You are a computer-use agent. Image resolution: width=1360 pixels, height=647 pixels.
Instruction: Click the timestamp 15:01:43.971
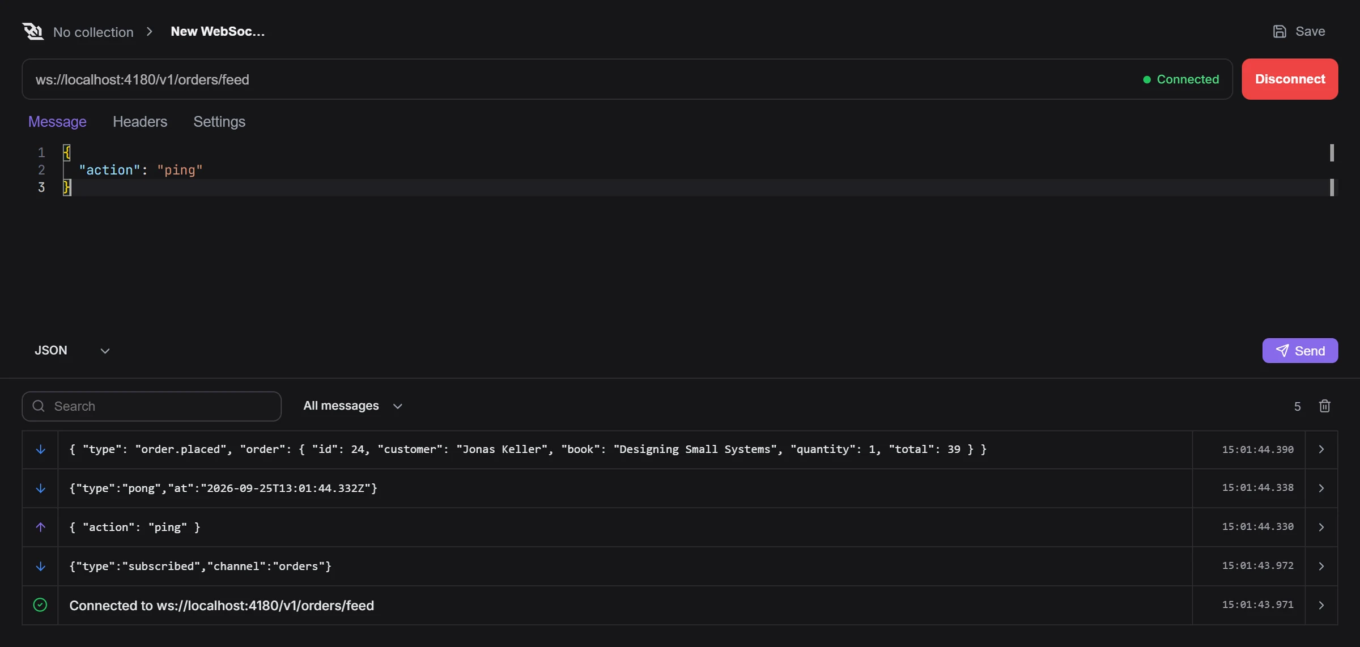[1257, 605]
